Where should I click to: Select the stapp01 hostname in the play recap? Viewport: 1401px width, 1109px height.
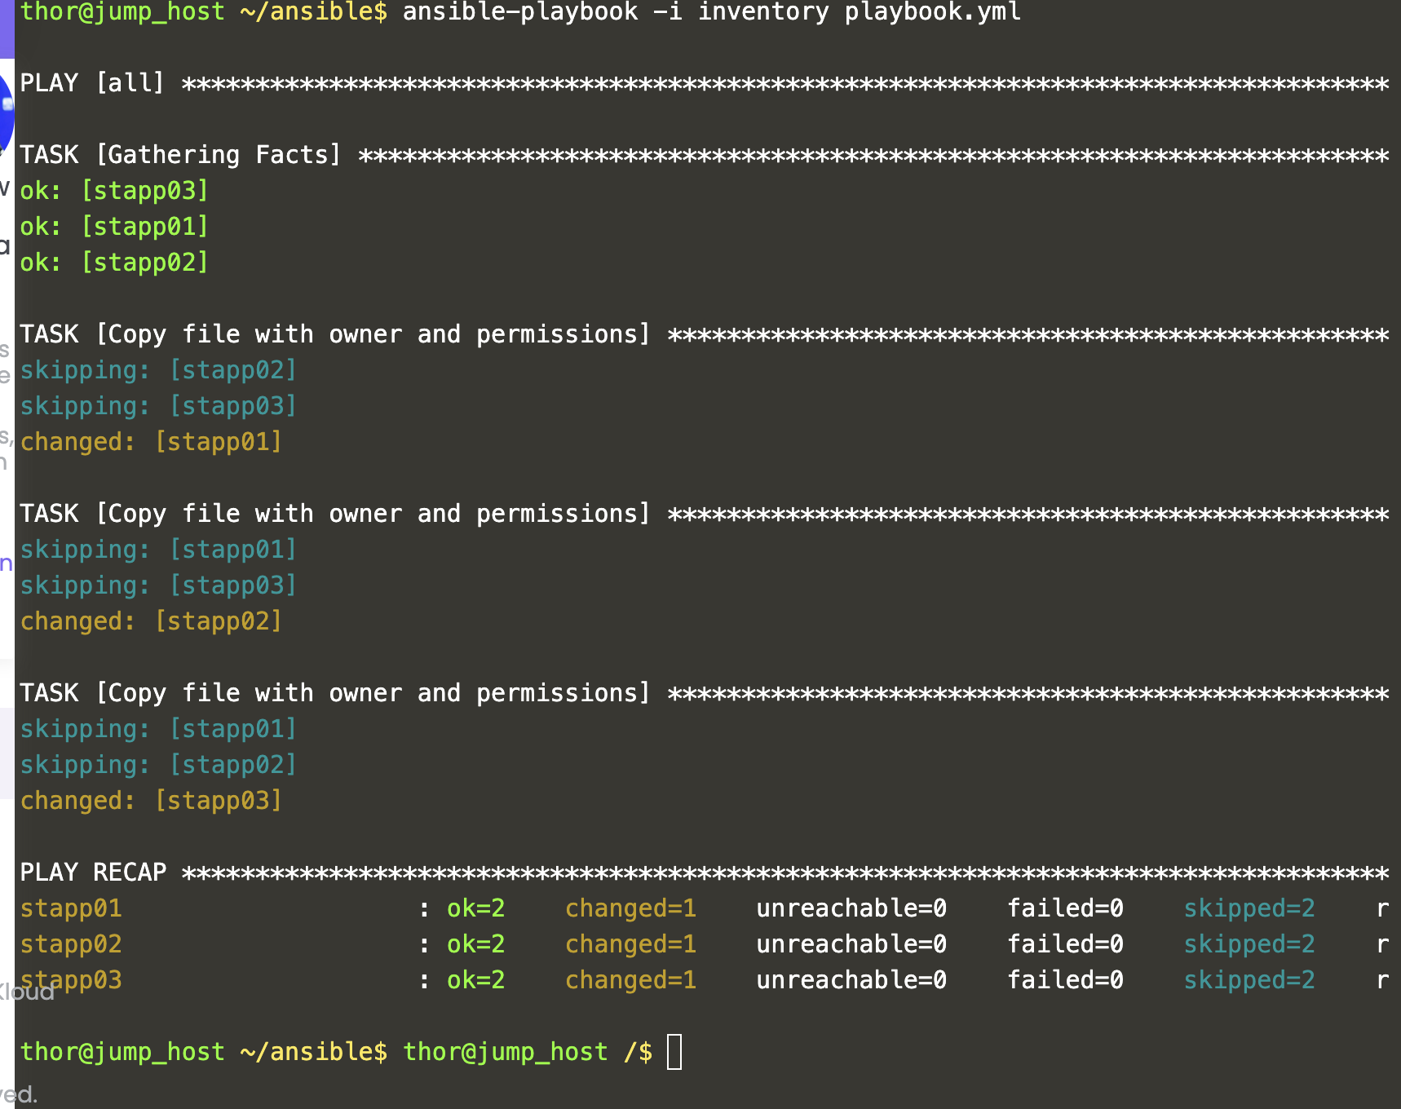tap(71, 908)
